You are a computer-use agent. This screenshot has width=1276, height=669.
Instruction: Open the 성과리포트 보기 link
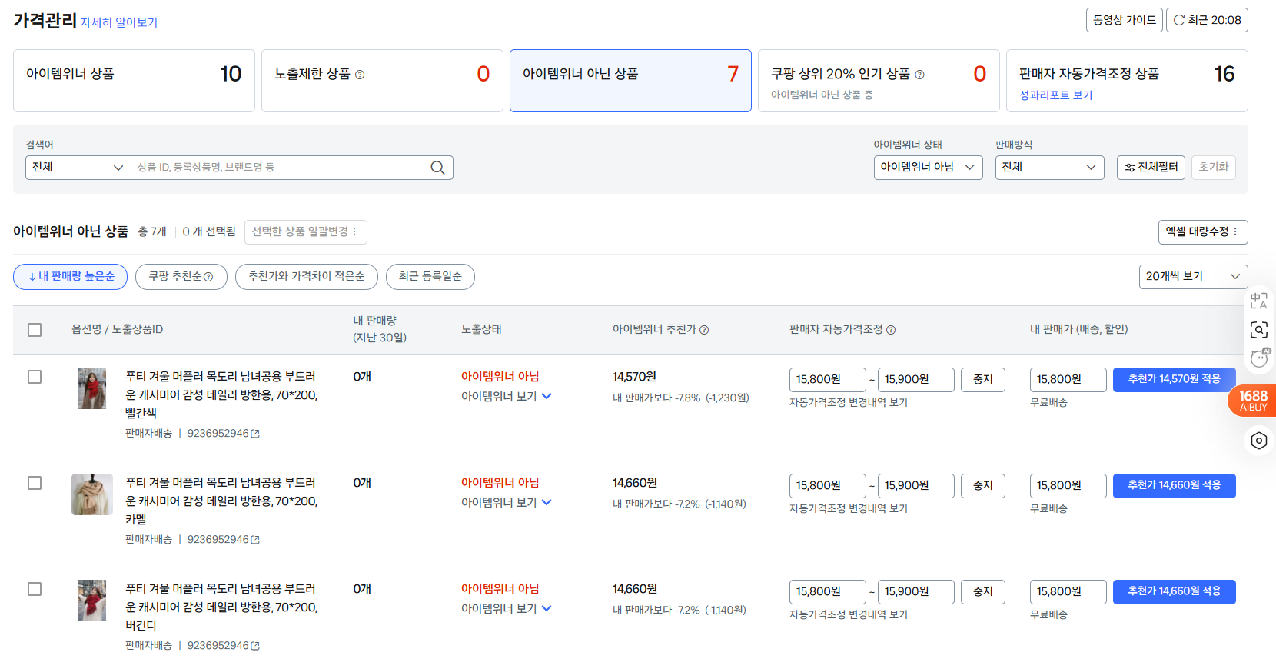(1055, 95)
